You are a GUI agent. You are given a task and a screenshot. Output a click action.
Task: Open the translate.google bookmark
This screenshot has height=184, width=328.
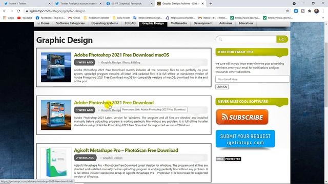tap(148, 18)
